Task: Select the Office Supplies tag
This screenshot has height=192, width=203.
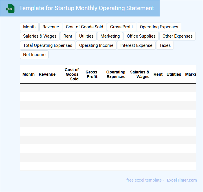Action: click(141, 36)
